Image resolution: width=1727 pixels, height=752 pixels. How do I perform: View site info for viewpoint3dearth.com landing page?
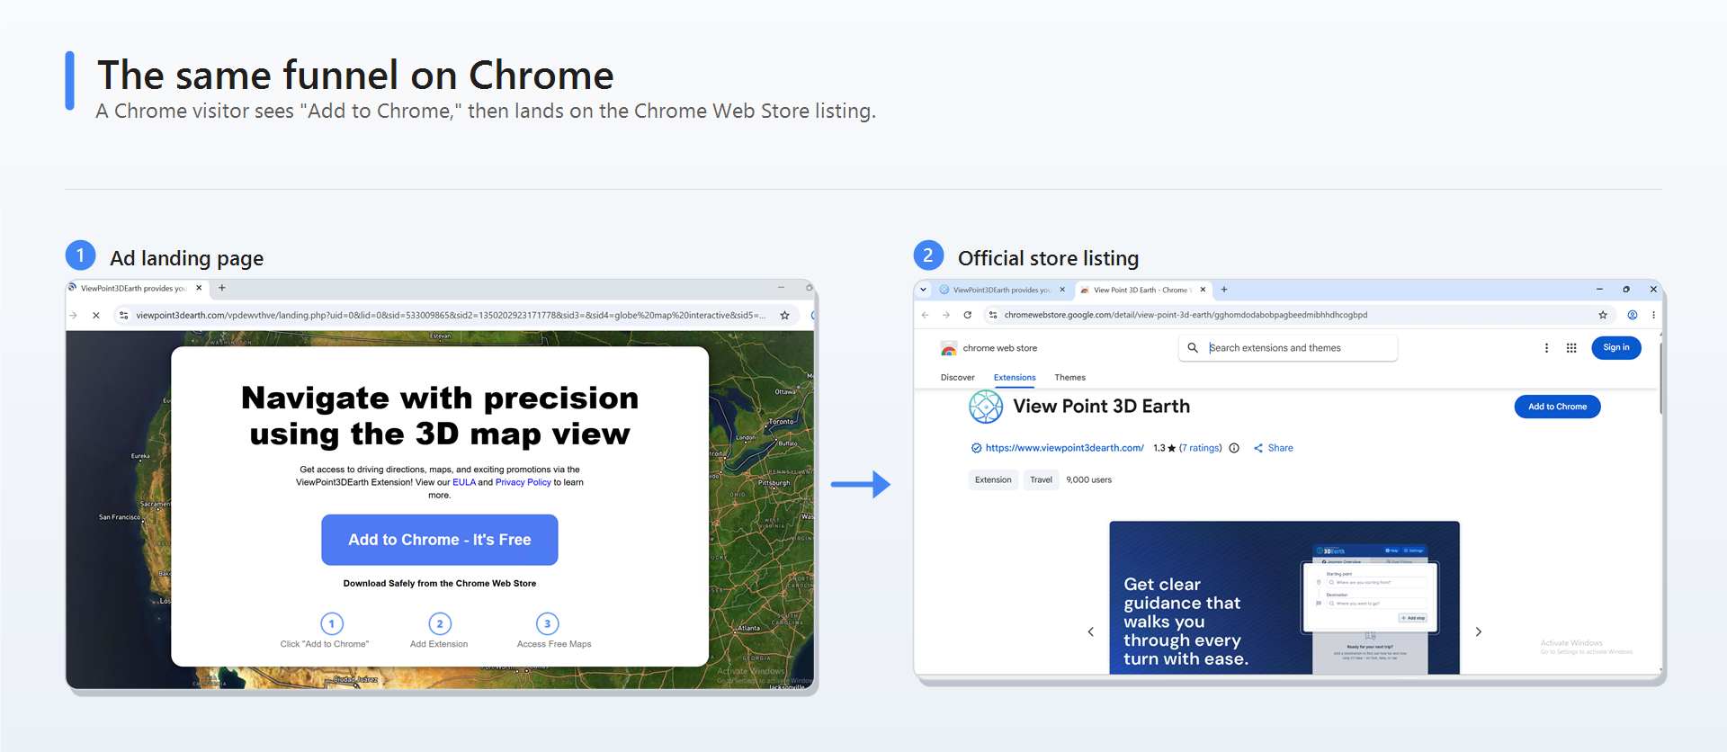point(124,316)
